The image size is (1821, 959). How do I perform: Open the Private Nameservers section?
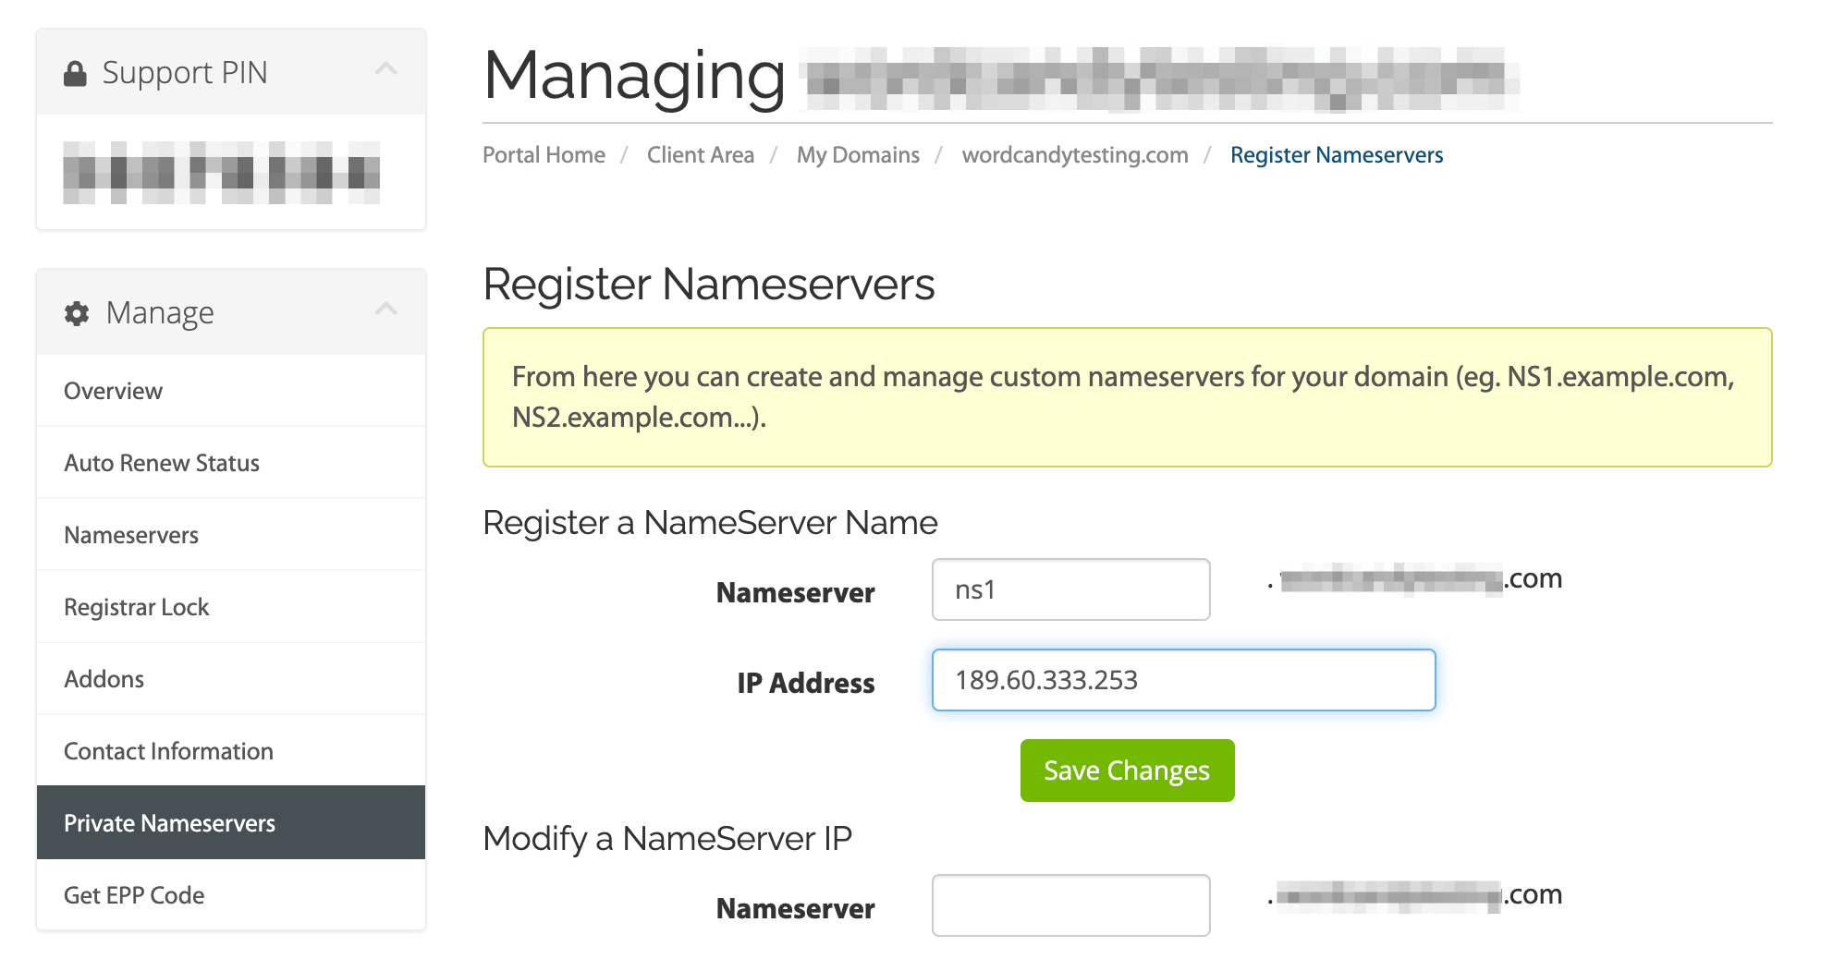tap(169, 822)
